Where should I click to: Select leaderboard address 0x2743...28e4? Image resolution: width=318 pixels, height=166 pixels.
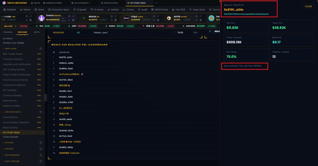66,80
